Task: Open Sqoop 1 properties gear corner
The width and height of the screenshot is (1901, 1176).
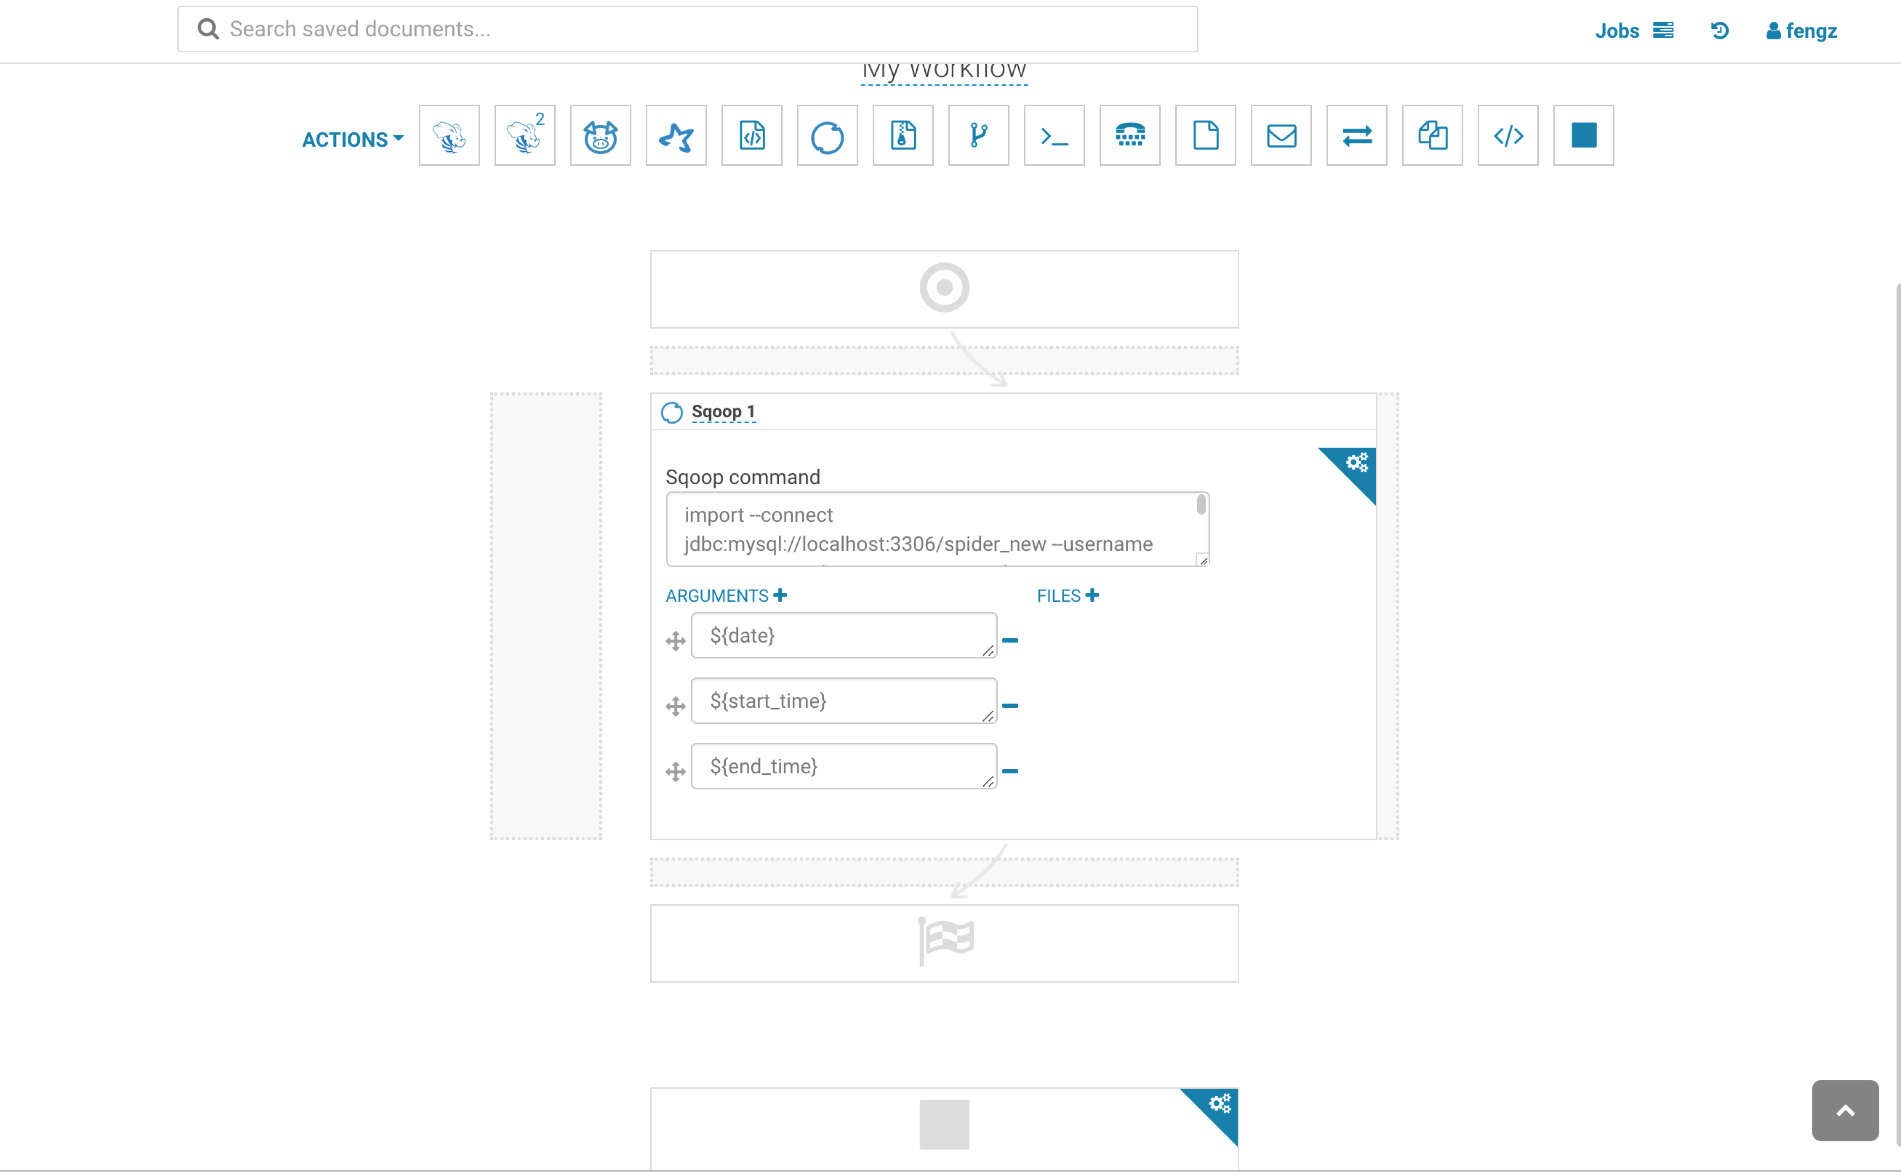Action: pyautogui.click(x=1357, y=464)
